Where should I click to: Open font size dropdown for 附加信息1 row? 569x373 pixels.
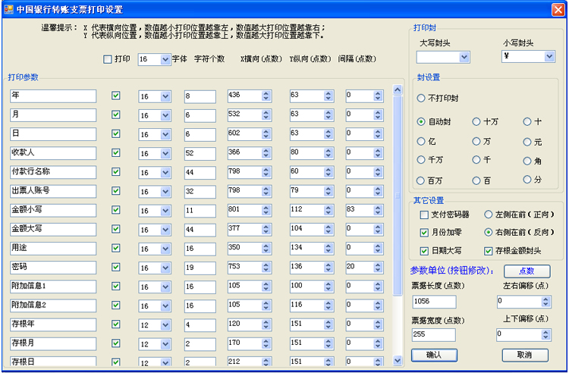pyautogui.click(x=165, y=287)
